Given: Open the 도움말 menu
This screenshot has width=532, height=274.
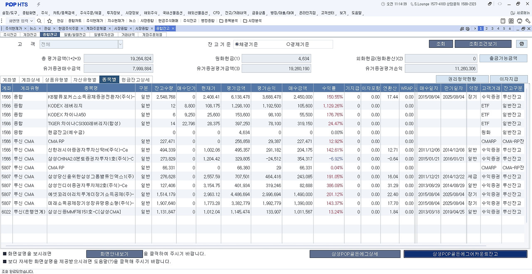Looking at the screenshot, I should [x=357, y=13].
